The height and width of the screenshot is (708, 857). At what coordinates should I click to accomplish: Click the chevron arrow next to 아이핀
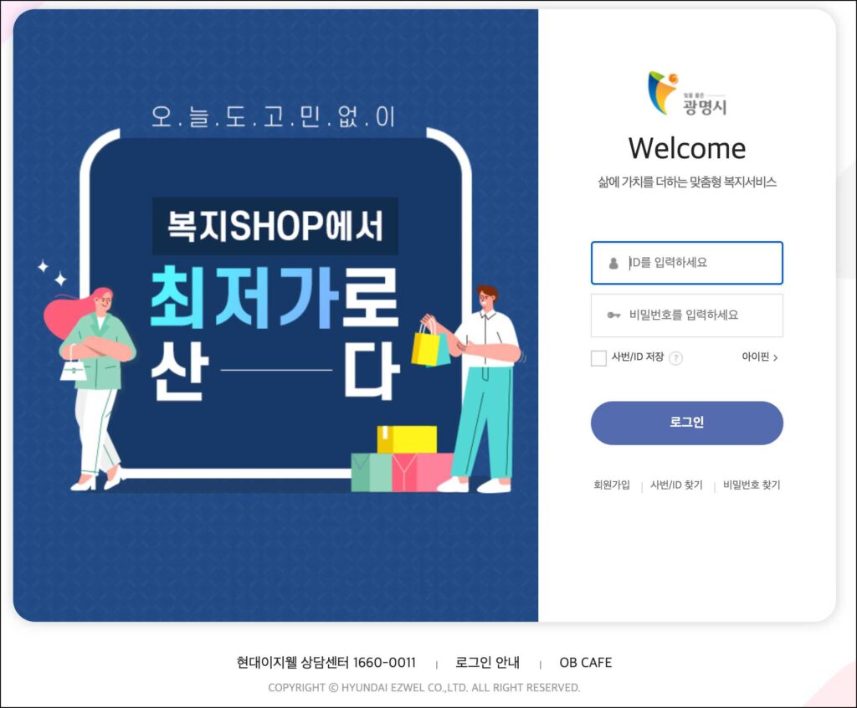point(776,357)
